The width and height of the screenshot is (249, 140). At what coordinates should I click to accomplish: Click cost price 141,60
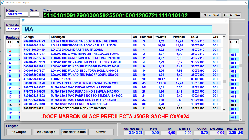coord(161,83)
